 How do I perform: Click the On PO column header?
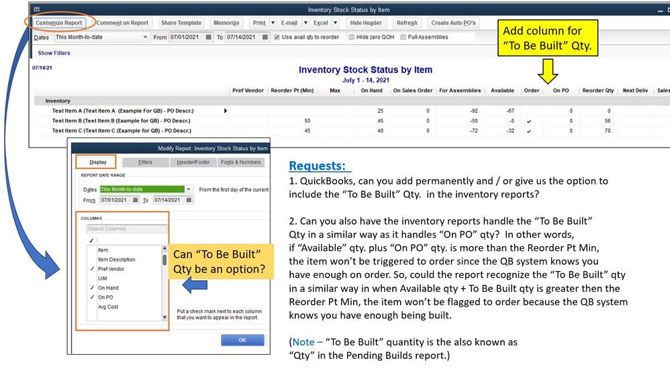point(561,91)
